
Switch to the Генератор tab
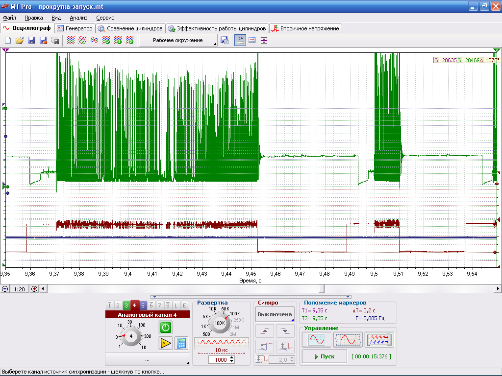(75, 28)
